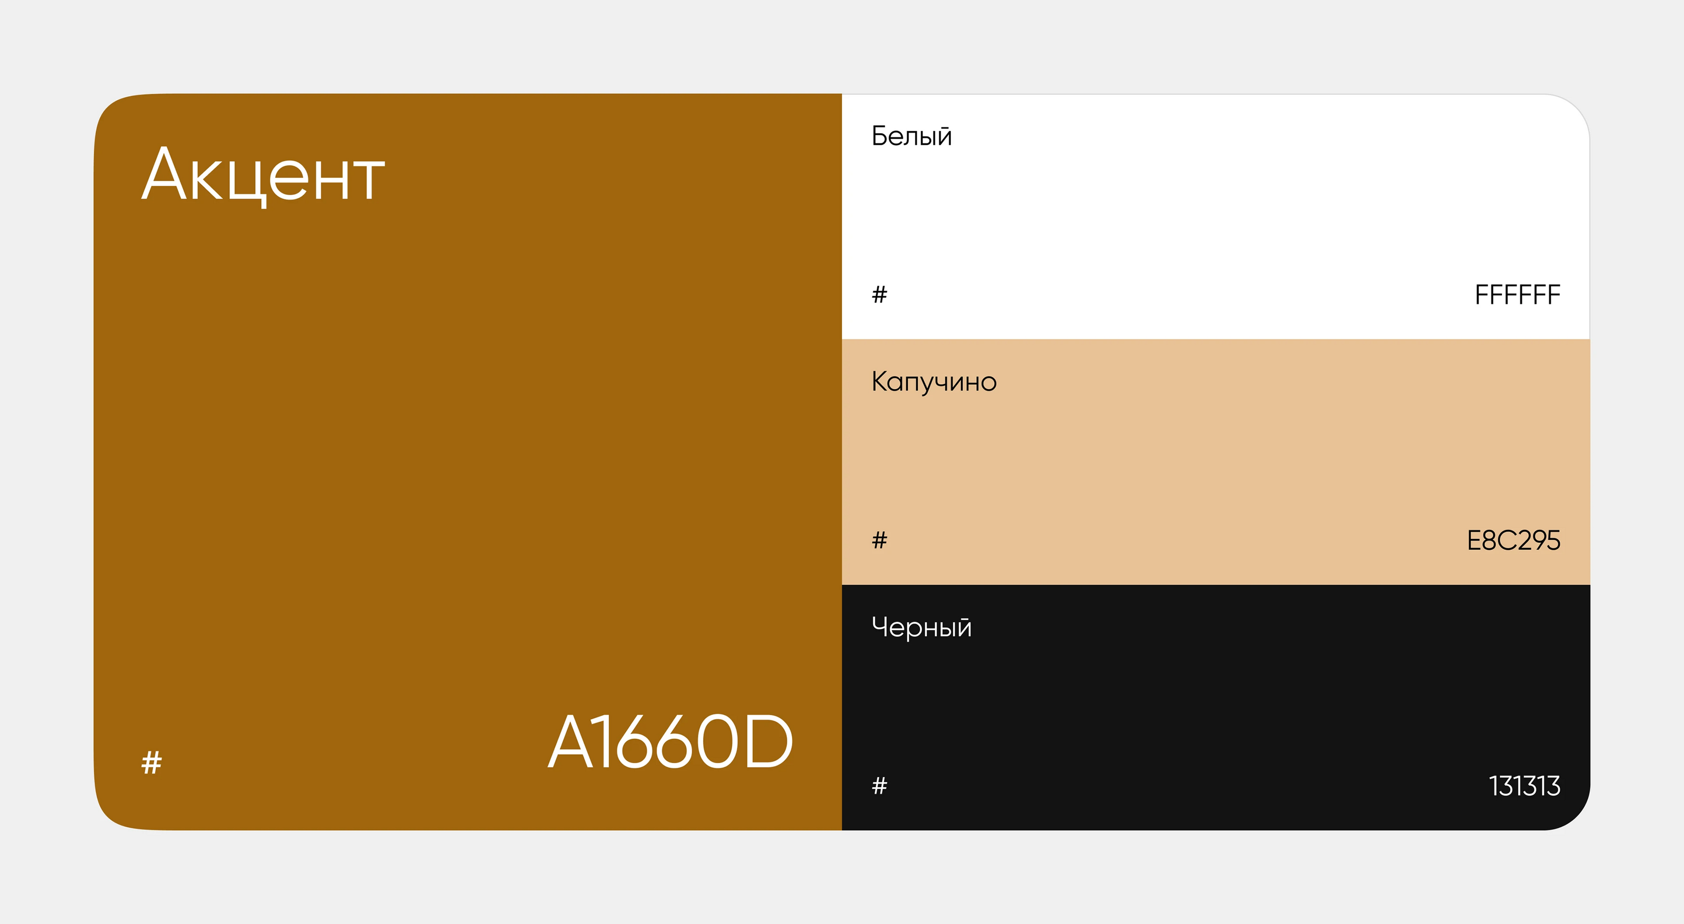Click the hash symbol in accent panel
Viewport: 1684px width, 924px height.
click(x=152, y=762)
